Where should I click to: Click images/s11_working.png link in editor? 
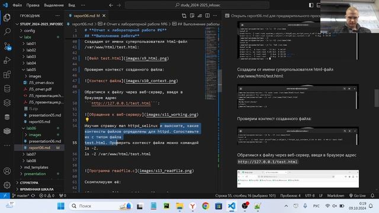coord(171,114)
